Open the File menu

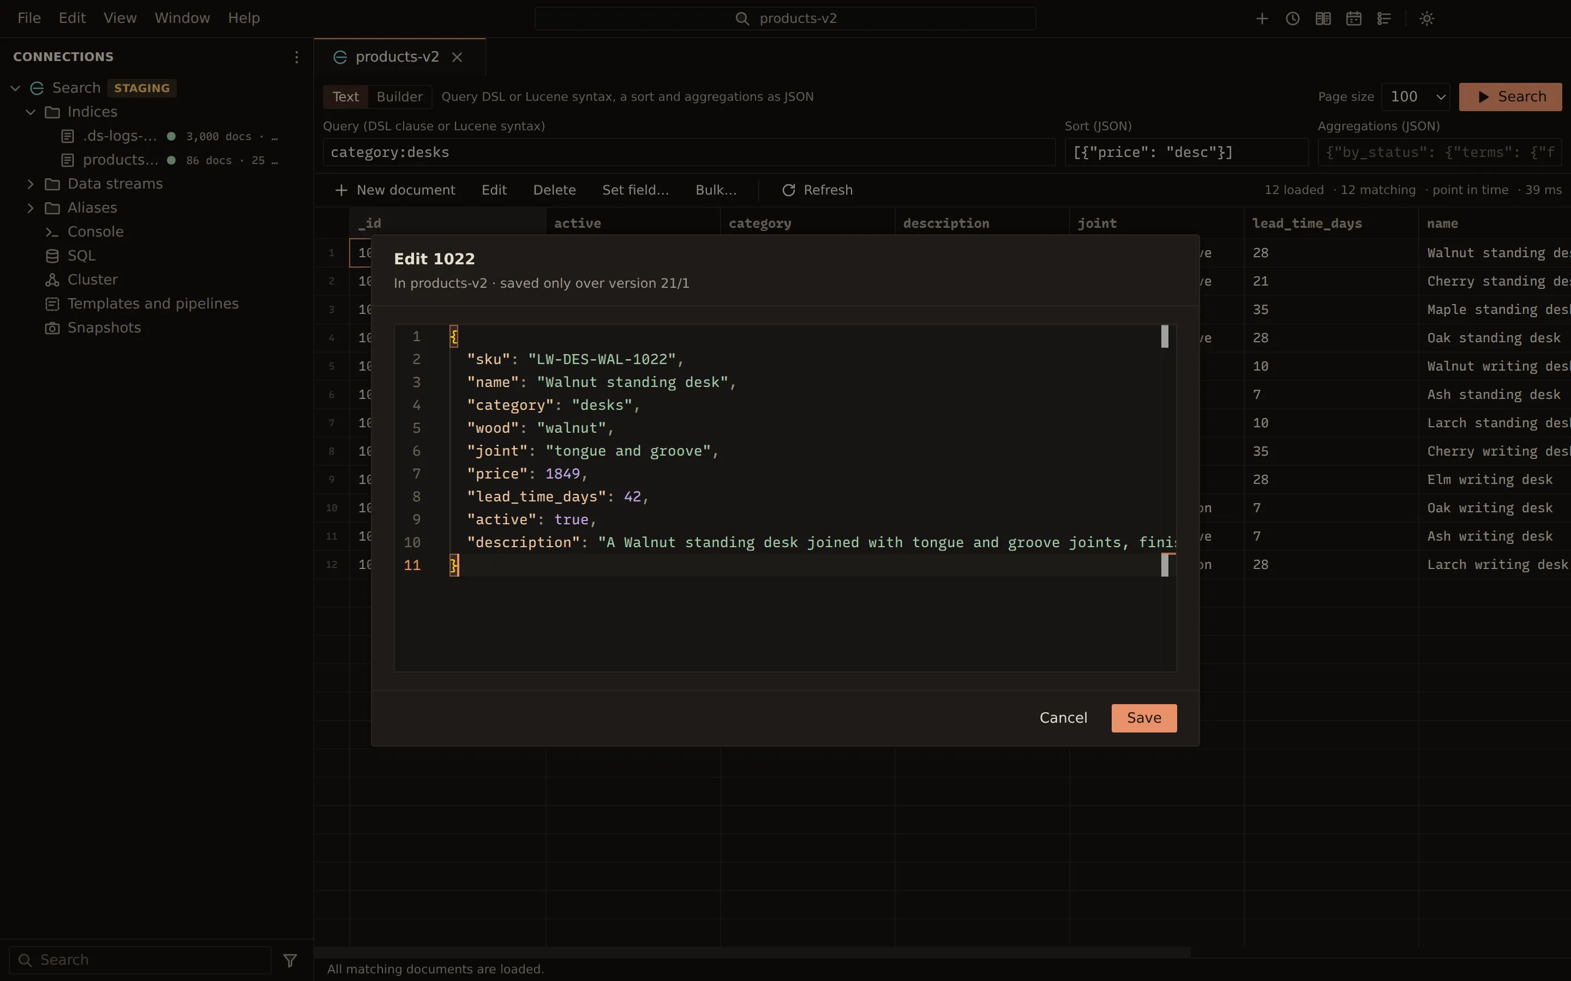coord(29,18)
